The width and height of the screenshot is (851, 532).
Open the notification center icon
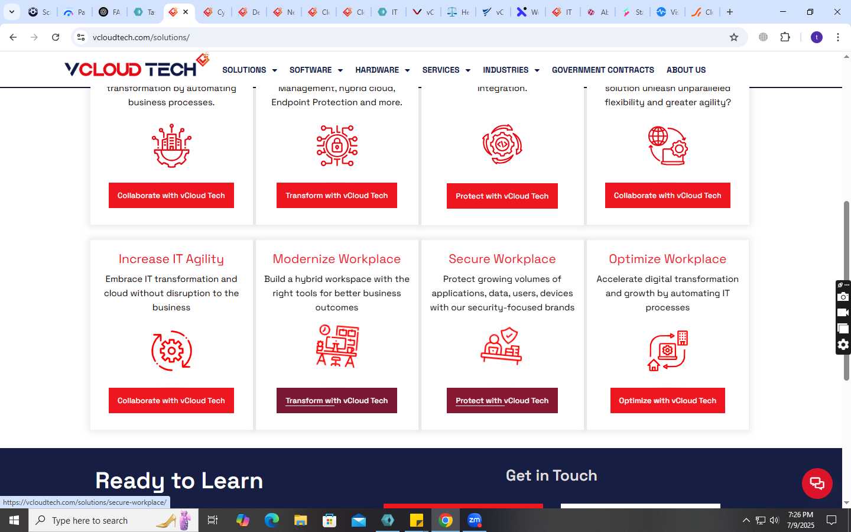point(831,520)
